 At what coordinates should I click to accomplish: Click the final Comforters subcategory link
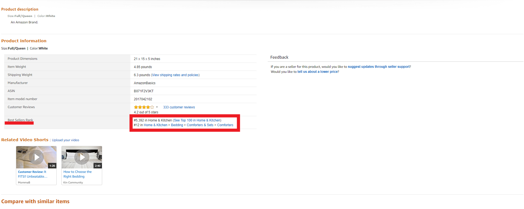pos(225,125)
